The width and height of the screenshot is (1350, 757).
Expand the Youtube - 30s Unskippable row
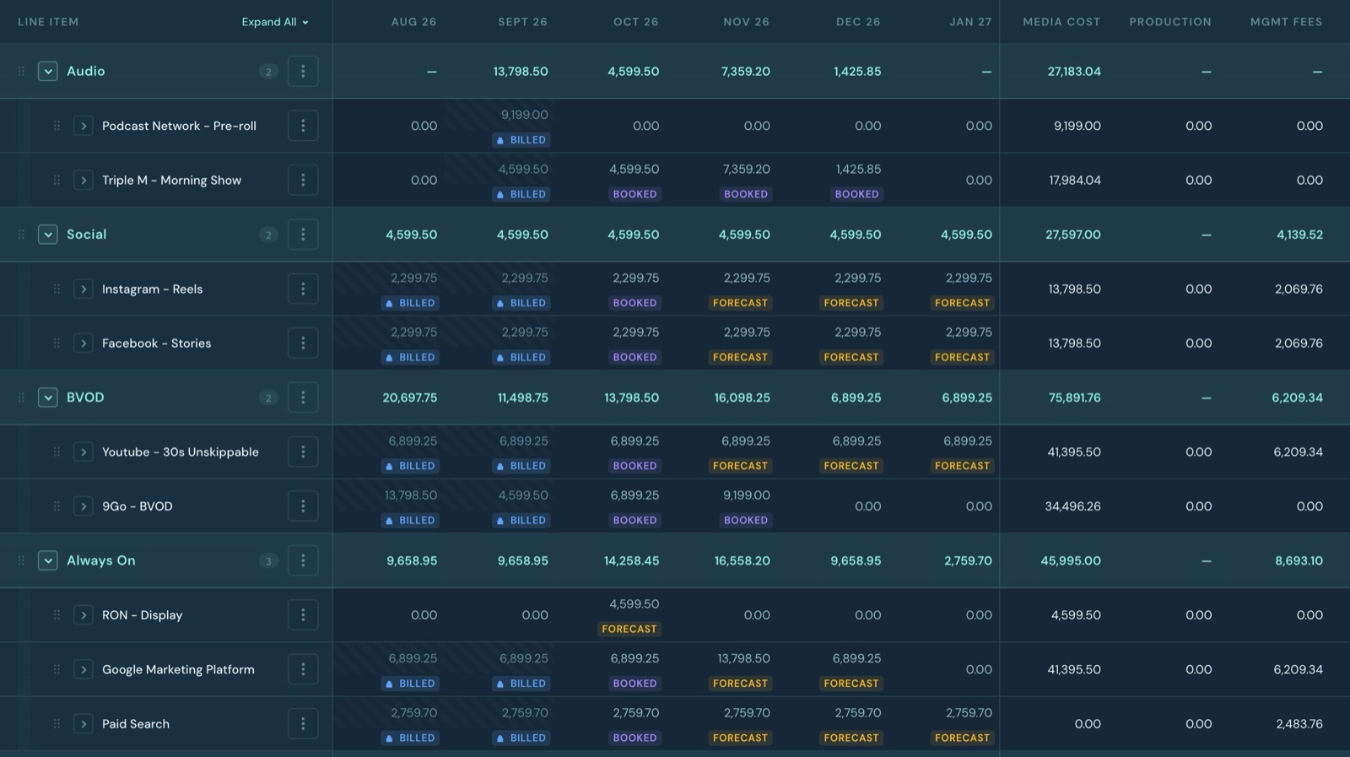point(83,451)
